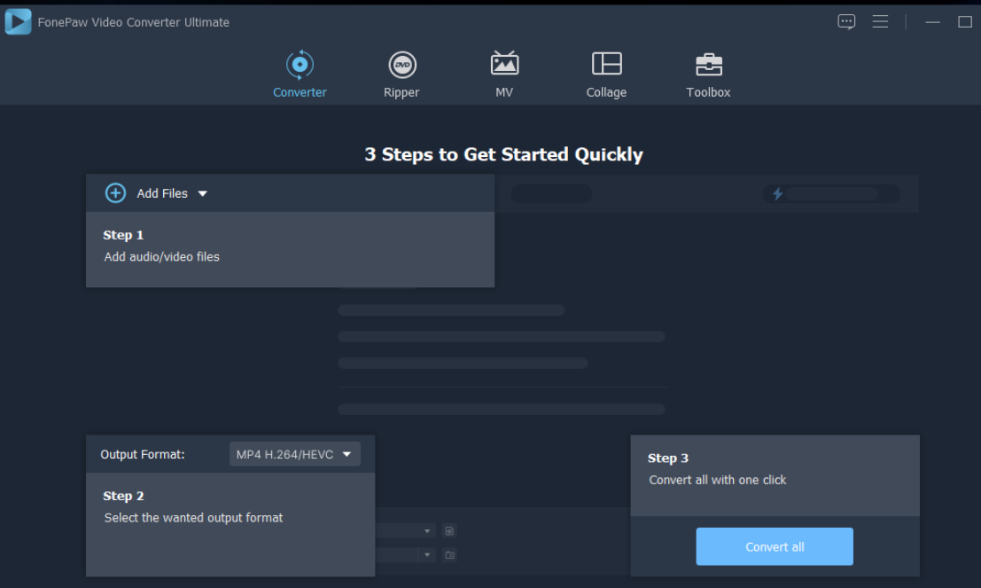Click the Step 1 heading
The width and height of the screenshot is (981, 588).
point(123,235)
